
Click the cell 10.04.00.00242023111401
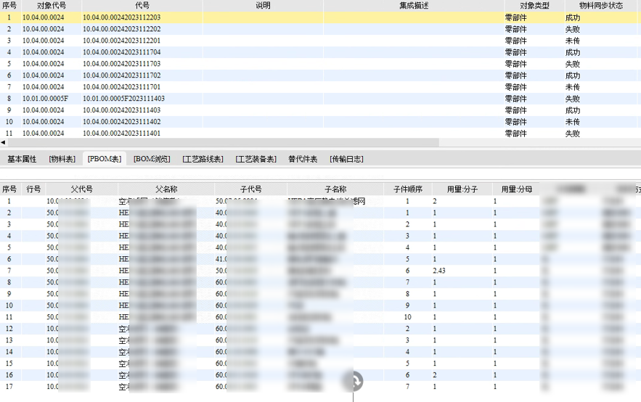122,134
